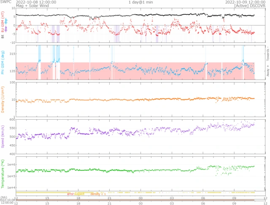Select the 2022-10-09 12:00:00 end date
Viewport: 270px width, 205px height.
pyautogui.click(x=245, y=2)
